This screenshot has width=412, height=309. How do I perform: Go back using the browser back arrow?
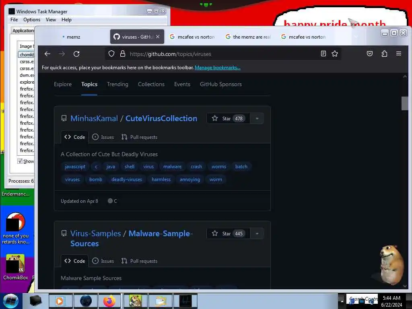[47, 54]
